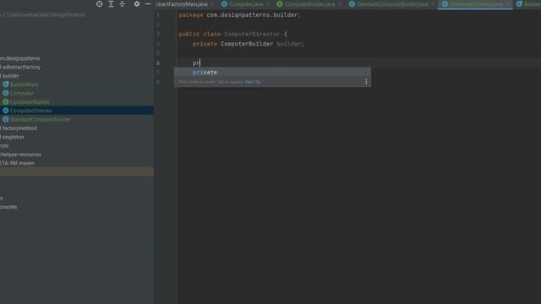Open the completion popup three-dot menu
The height and width of the screenshot is (304, 541).
coord(366,82)
